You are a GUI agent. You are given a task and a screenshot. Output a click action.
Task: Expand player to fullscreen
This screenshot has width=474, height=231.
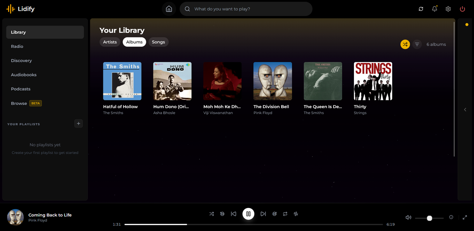[465, 217]
